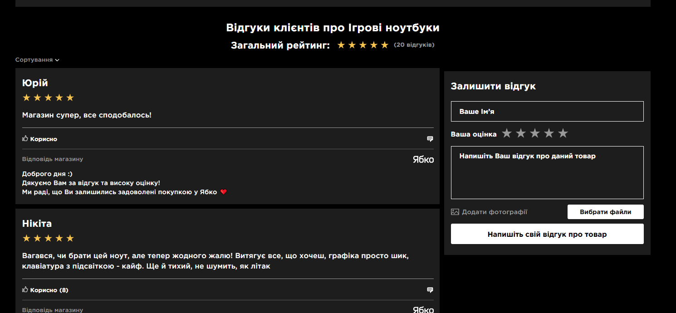Image resolution: width=676 pixels, height=313 pixels.
Task: Click the red heart in store reply
Action: tap(223, 192)
